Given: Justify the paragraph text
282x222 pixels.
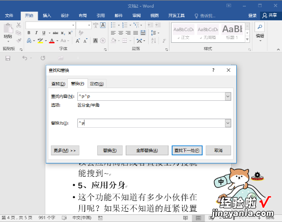Looking at the screenshot, I should (135, 33).
